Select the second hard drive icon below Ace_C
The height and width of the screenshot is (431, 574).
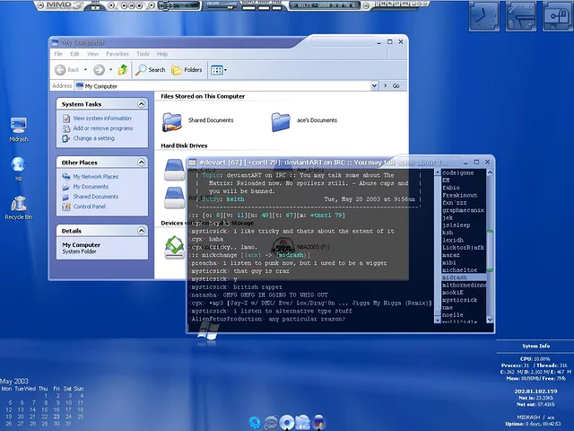(x=174, y=198)
